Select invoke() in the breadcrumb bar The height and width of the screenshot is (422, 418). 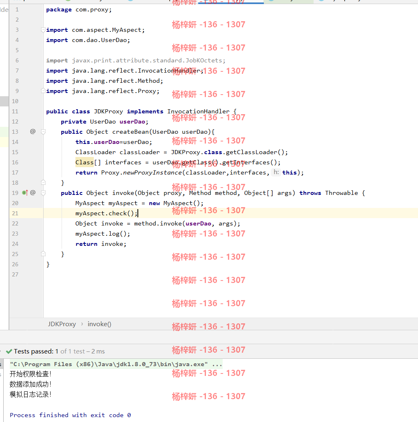[x=100, y=324]
